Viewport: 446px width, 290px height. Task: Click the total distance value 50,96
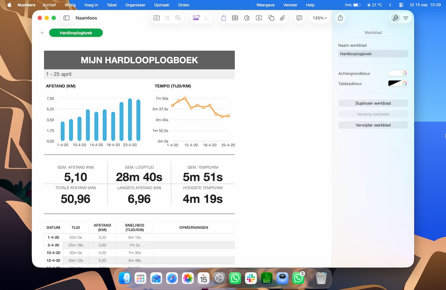tap(75, 199)
